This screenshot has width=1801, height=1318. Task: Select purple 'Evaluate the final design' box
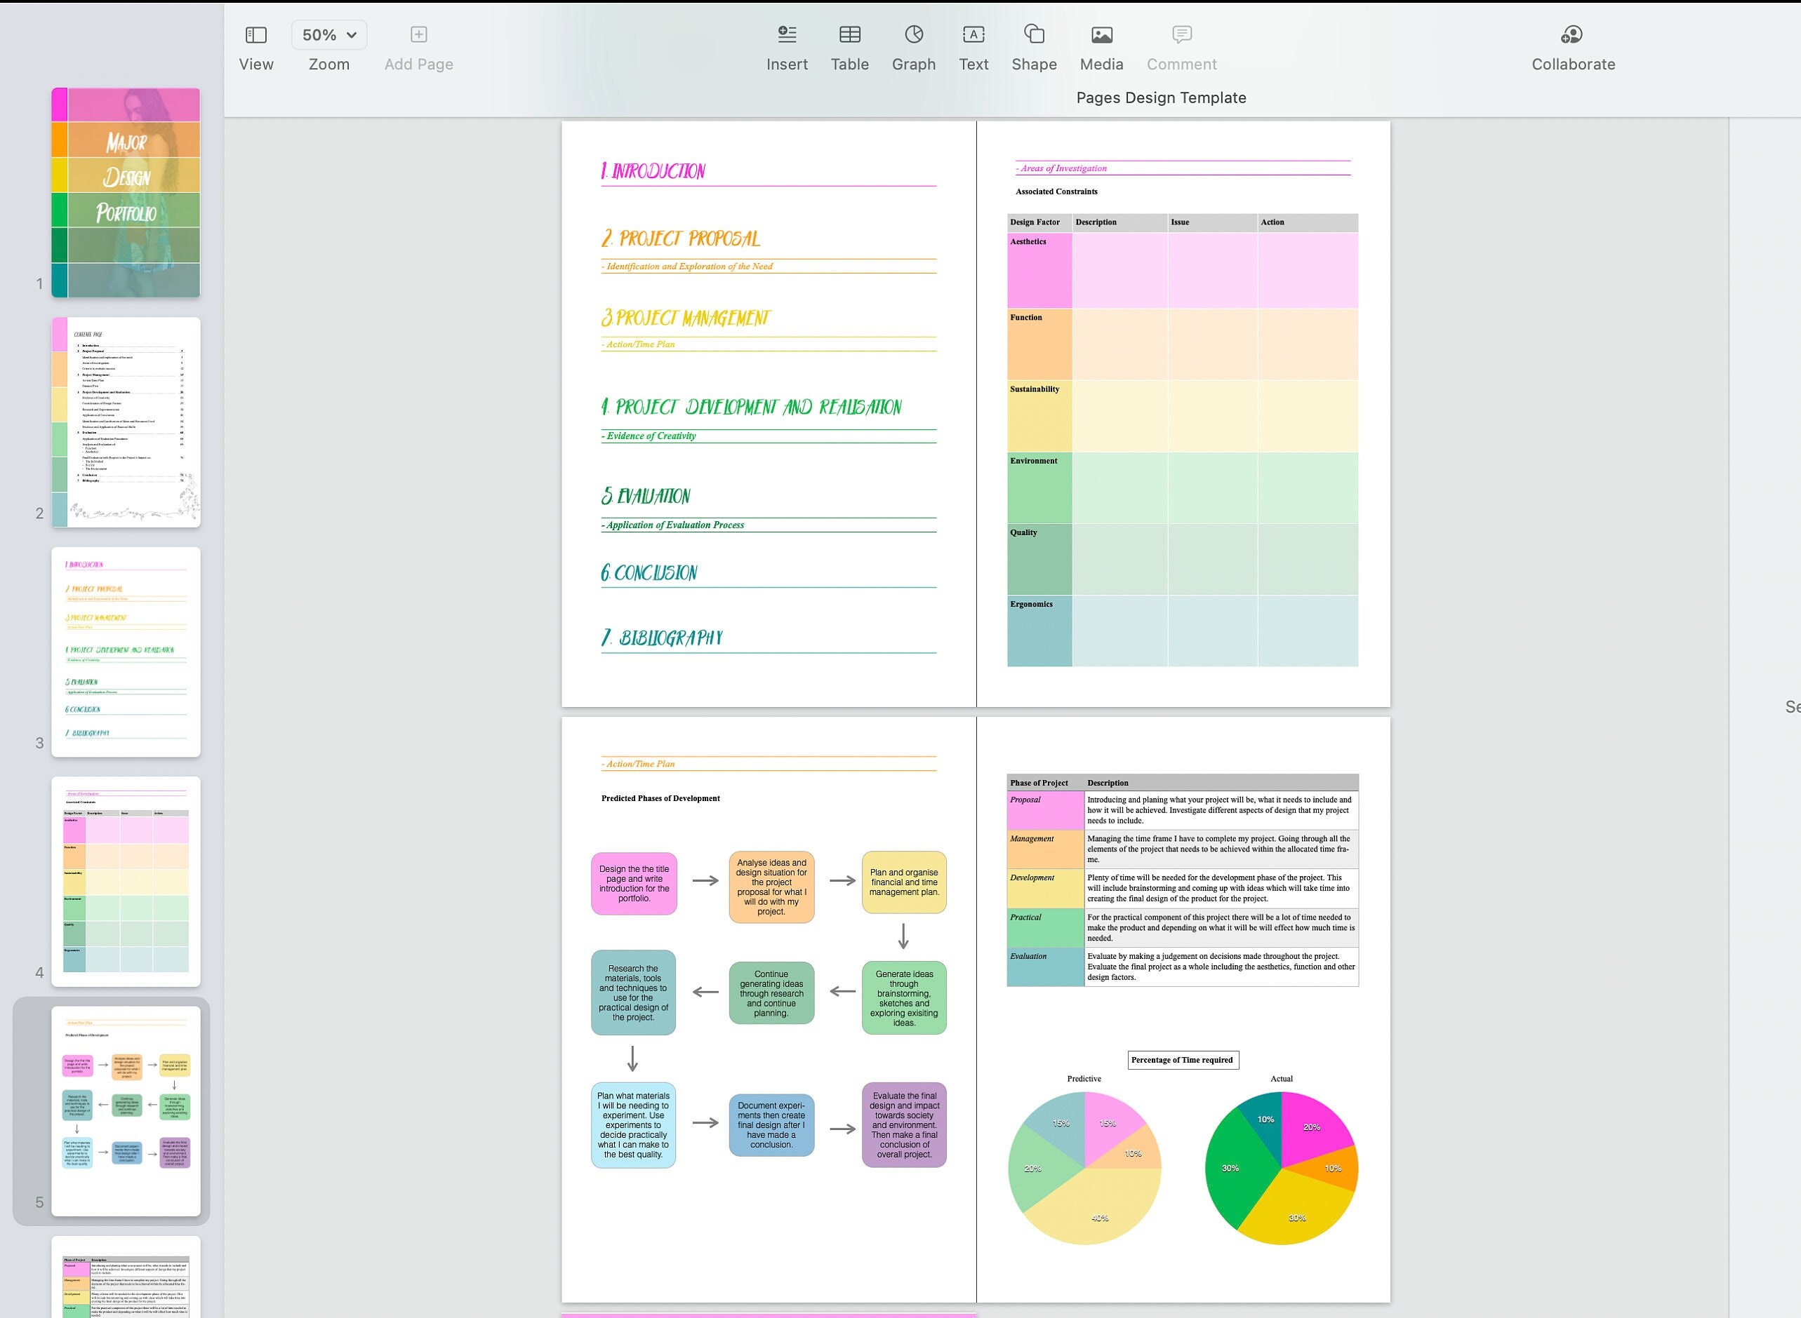(x=904, y=1125)
